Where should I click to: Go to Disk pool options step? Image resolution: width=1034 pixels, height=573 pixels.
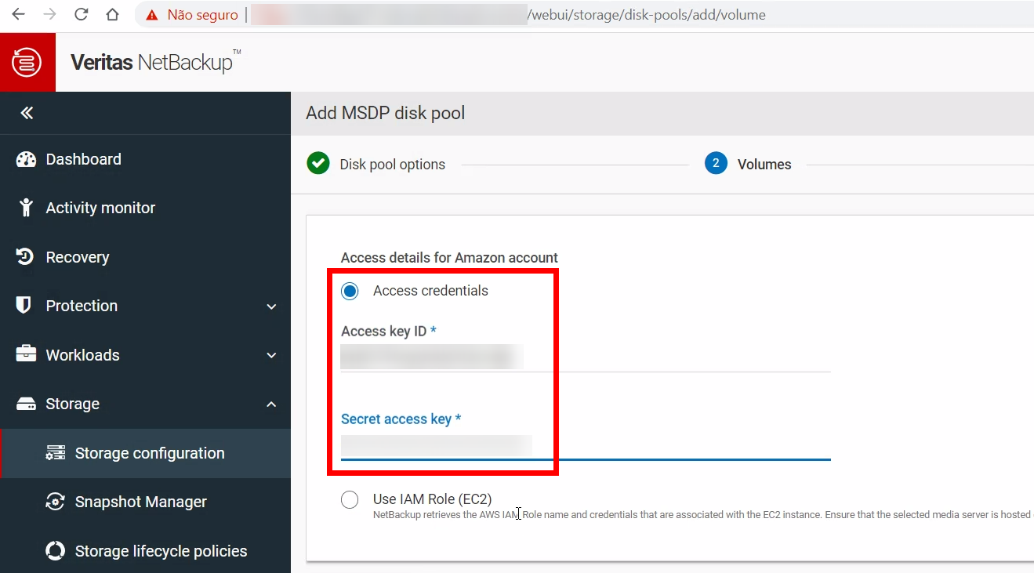tap(392, 165)
